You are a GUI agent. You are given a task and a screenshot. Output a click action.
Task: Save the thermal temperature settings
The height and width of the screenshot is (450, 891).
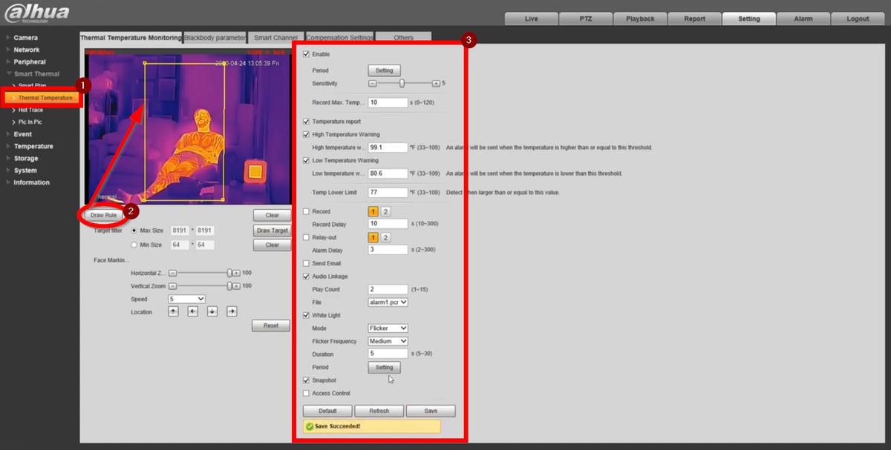431,411
